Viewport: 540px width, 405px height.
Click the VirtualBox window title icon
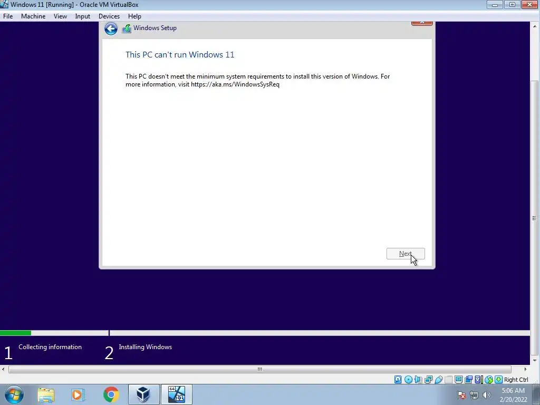tap(4, 4)
